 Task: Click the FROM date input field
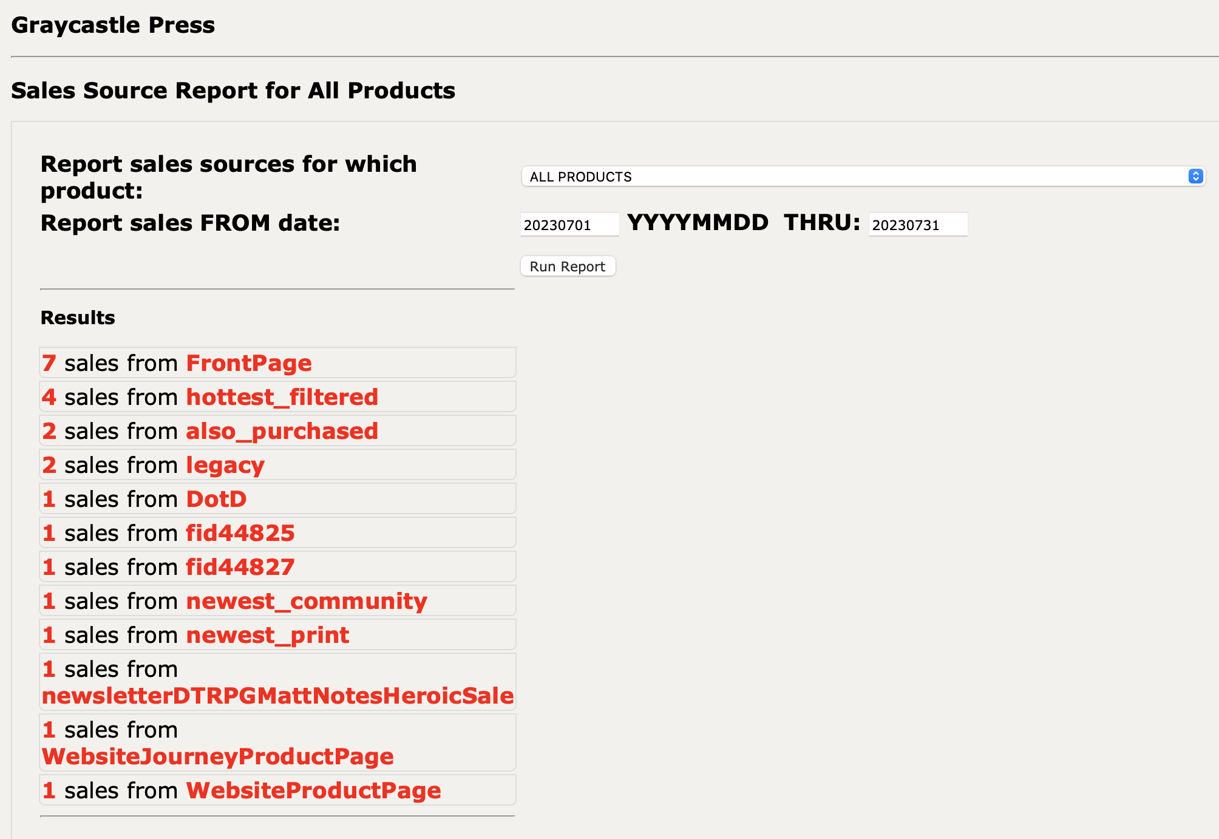pos(569,225)
